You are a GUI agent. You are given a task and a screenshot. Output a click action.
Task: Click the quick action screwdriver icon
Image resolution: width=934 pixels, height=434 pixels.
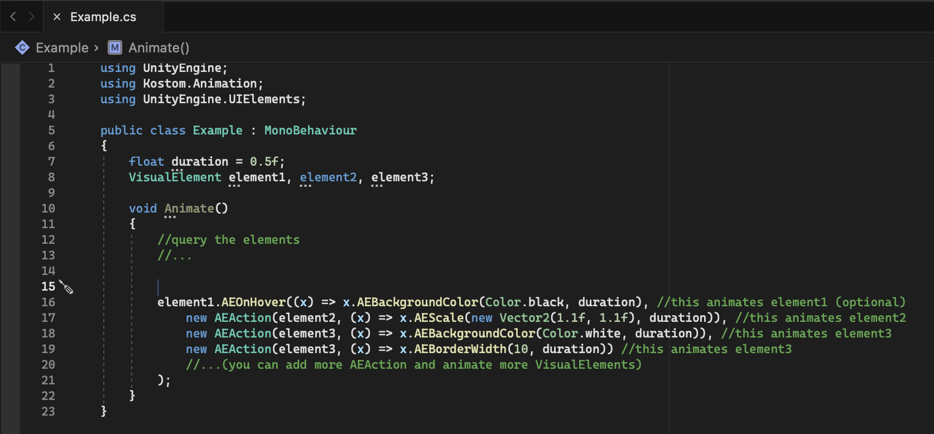tap(66, 287)
